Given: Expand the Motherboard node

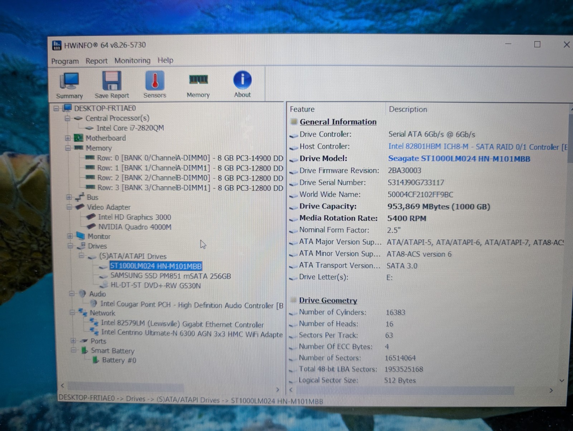Looking at the screenshot, I should 67,138.
